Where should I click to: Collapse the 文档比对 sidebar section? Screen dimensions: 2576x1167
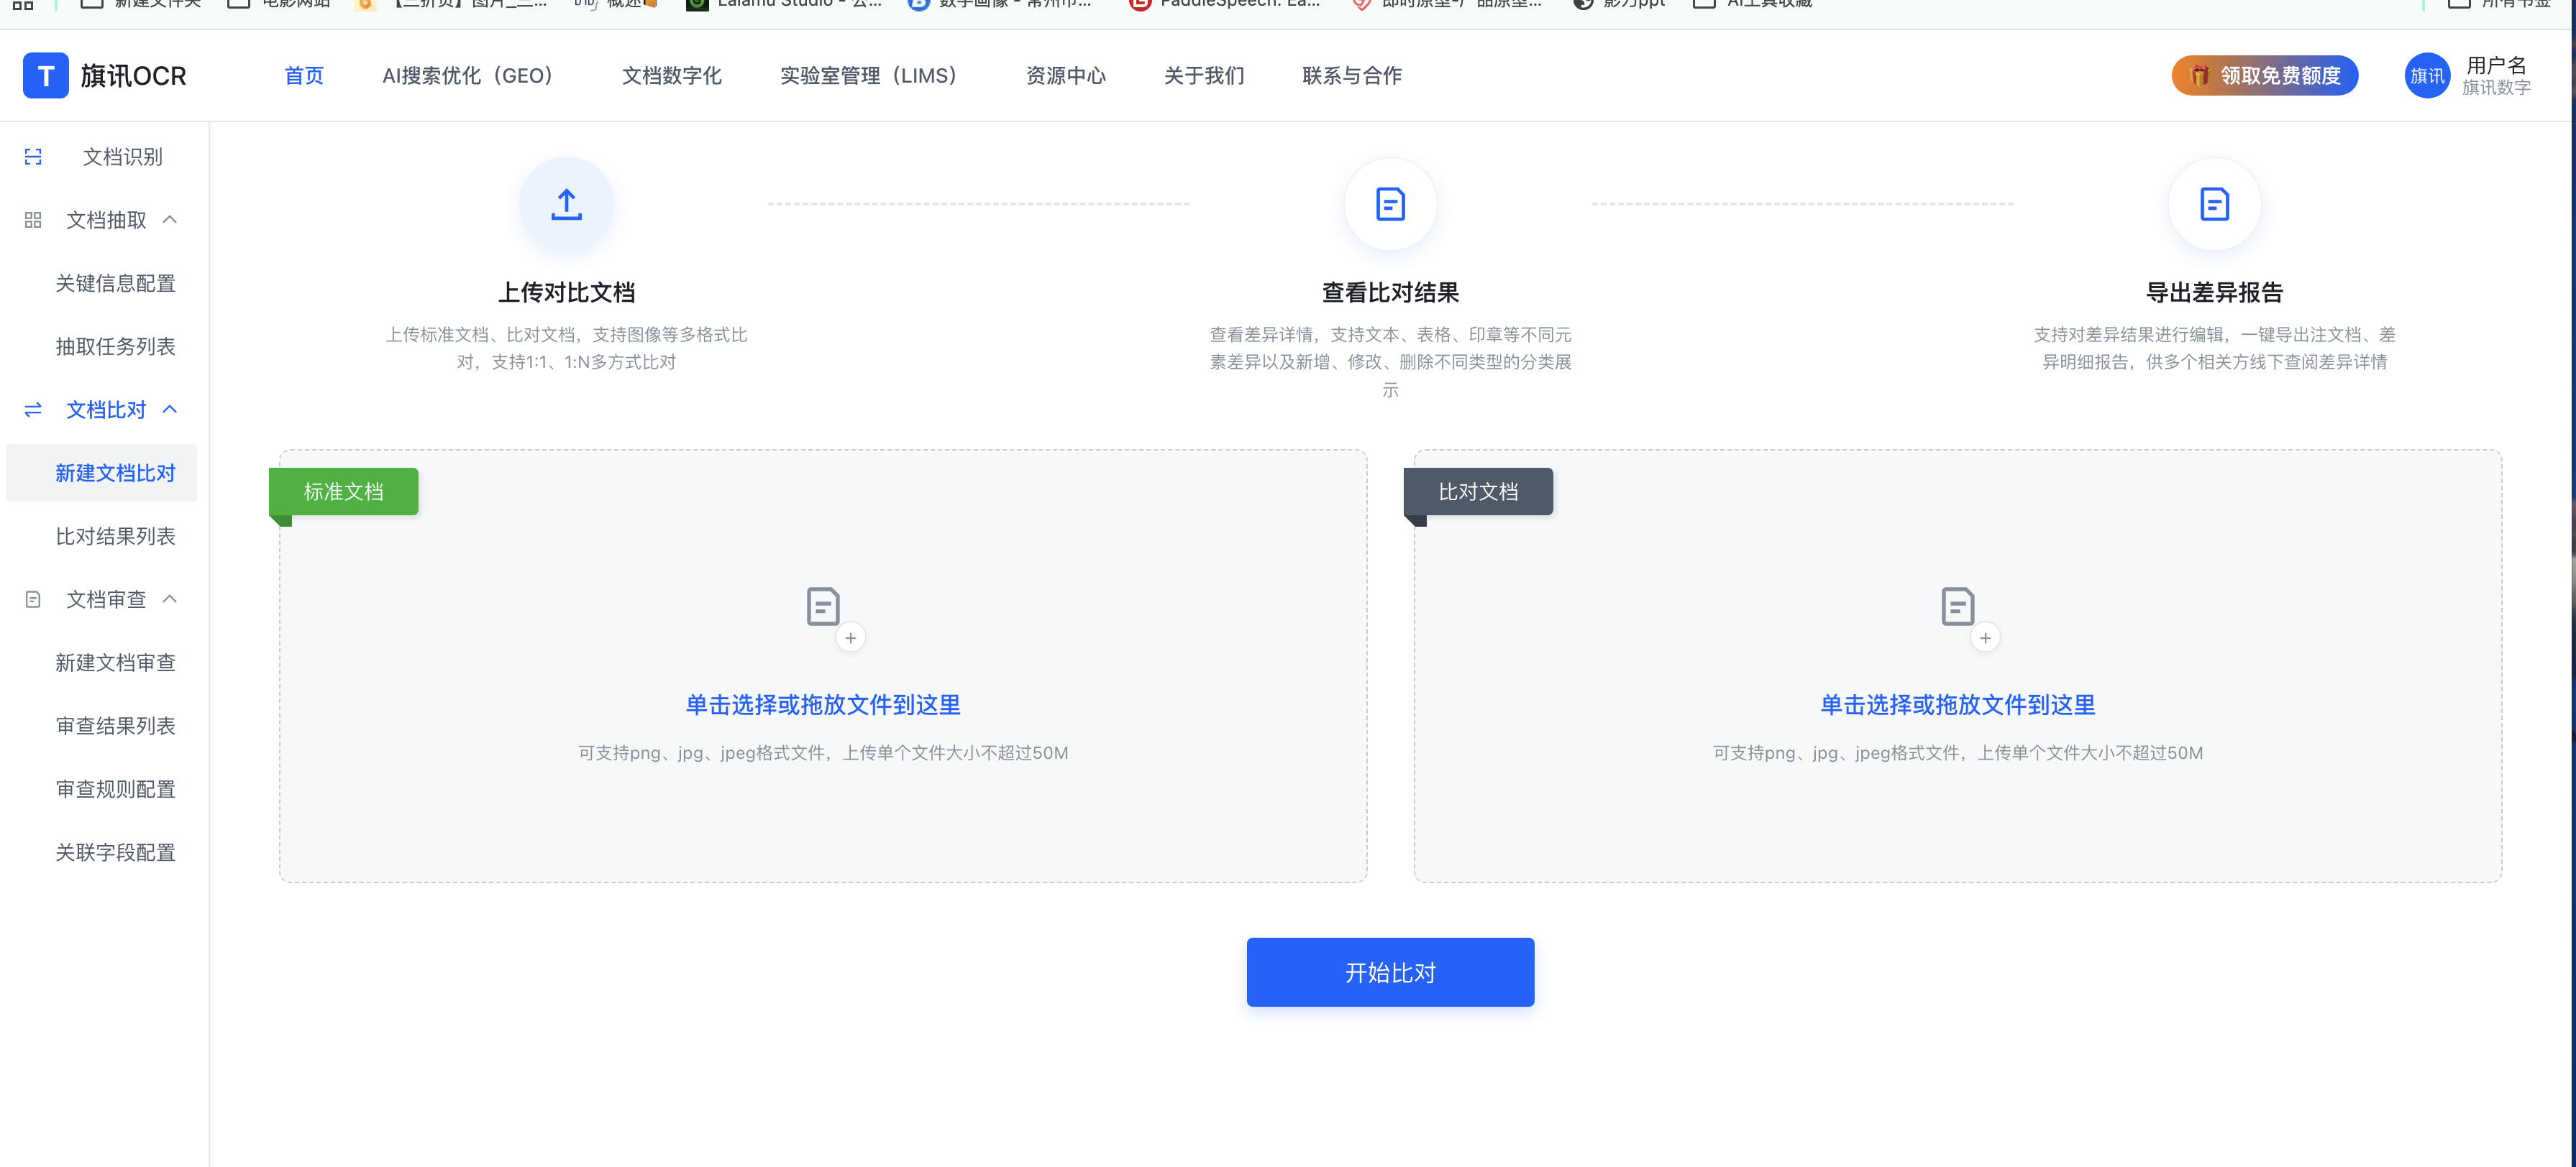170,410
